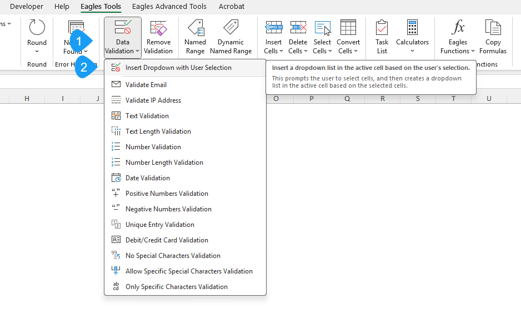This screenshot has height=309, width=521.
Task: Switch to the Developer tab
Action: (27, 6)
